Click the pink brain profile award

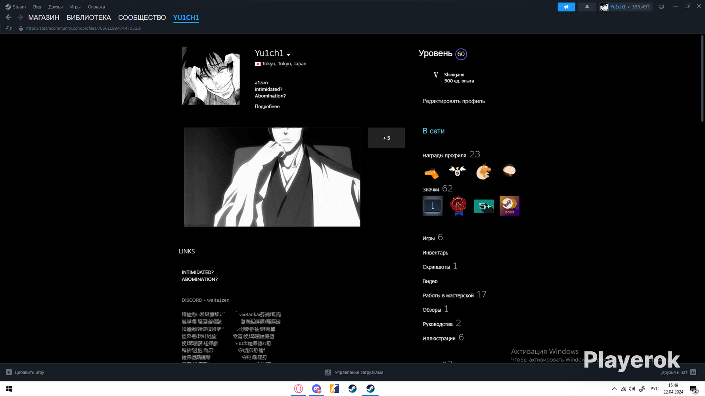click(509, 171)
